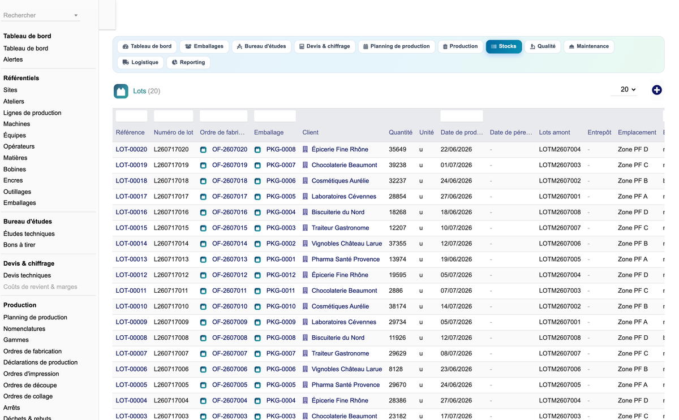Click packaging icon beside PKG-0011
Viewport: 679px width, 420px height.
(257, 291)
